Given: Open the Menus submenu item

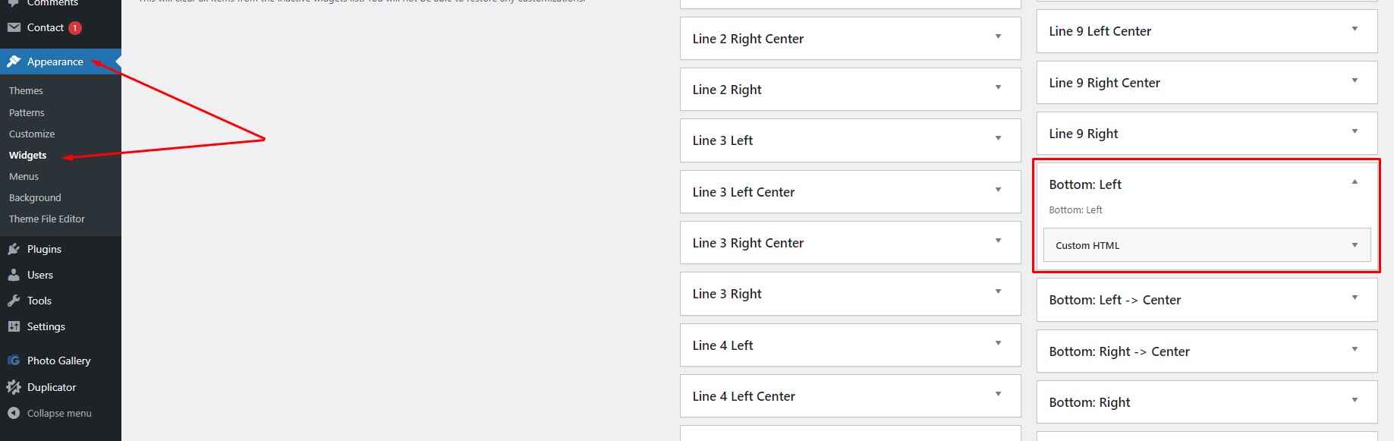Looking at the screenshot, I should 24,176.
